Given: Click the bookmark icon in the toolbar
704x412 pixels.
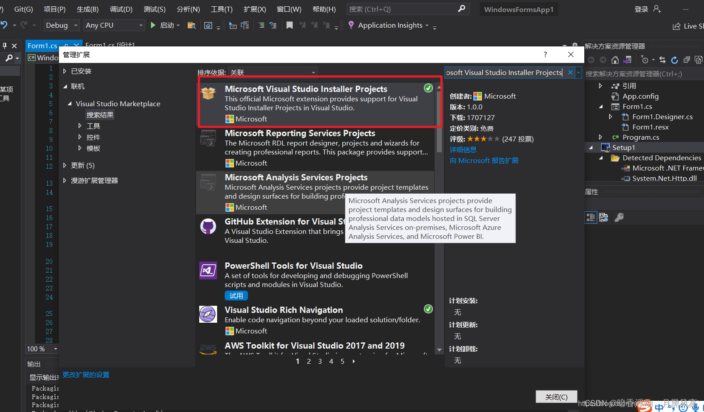Looking at the screenshot, I should point(289,25).
